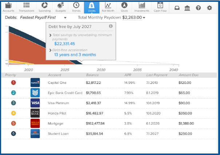Click priority badge 6 for Student Loan

13,134
